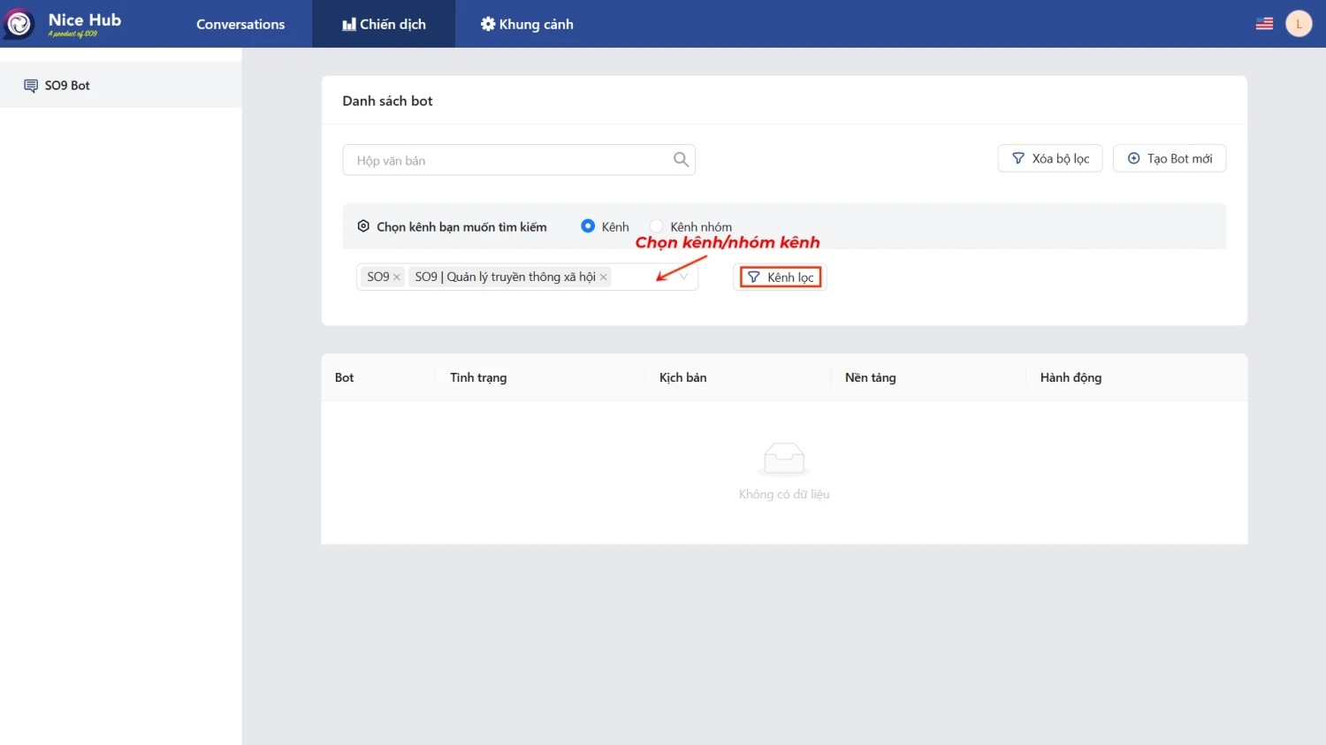Click the Nền tảng column header
Screen dimensions: 1326x745
pyautogui.click(x=870, y=377)
